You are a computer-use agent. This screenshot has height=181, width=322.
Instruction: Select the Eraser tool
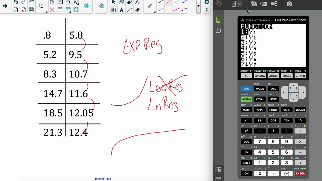click(x=137, y=10)
